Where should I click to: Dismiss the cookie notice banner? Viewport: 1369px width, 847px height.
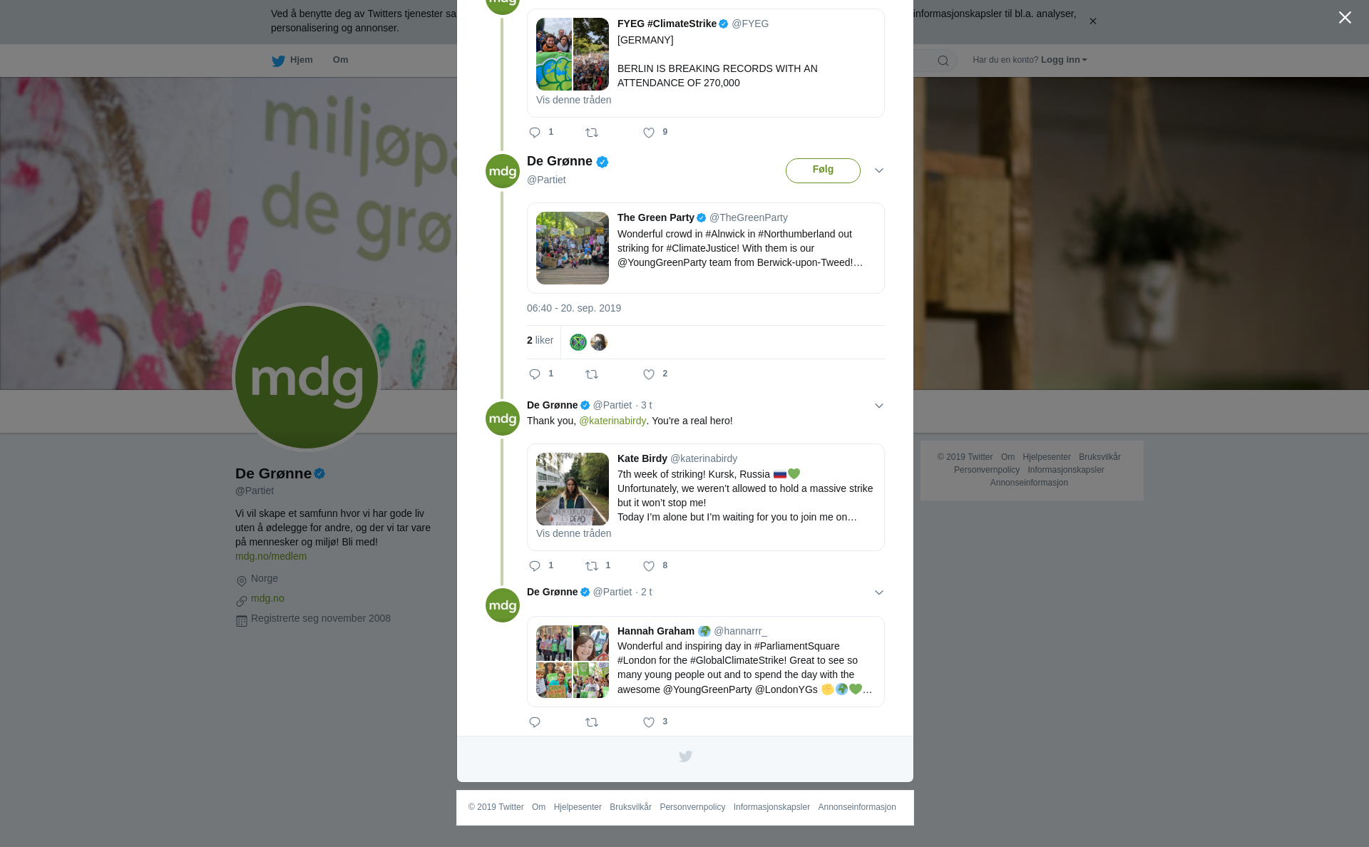point(1092,21)
